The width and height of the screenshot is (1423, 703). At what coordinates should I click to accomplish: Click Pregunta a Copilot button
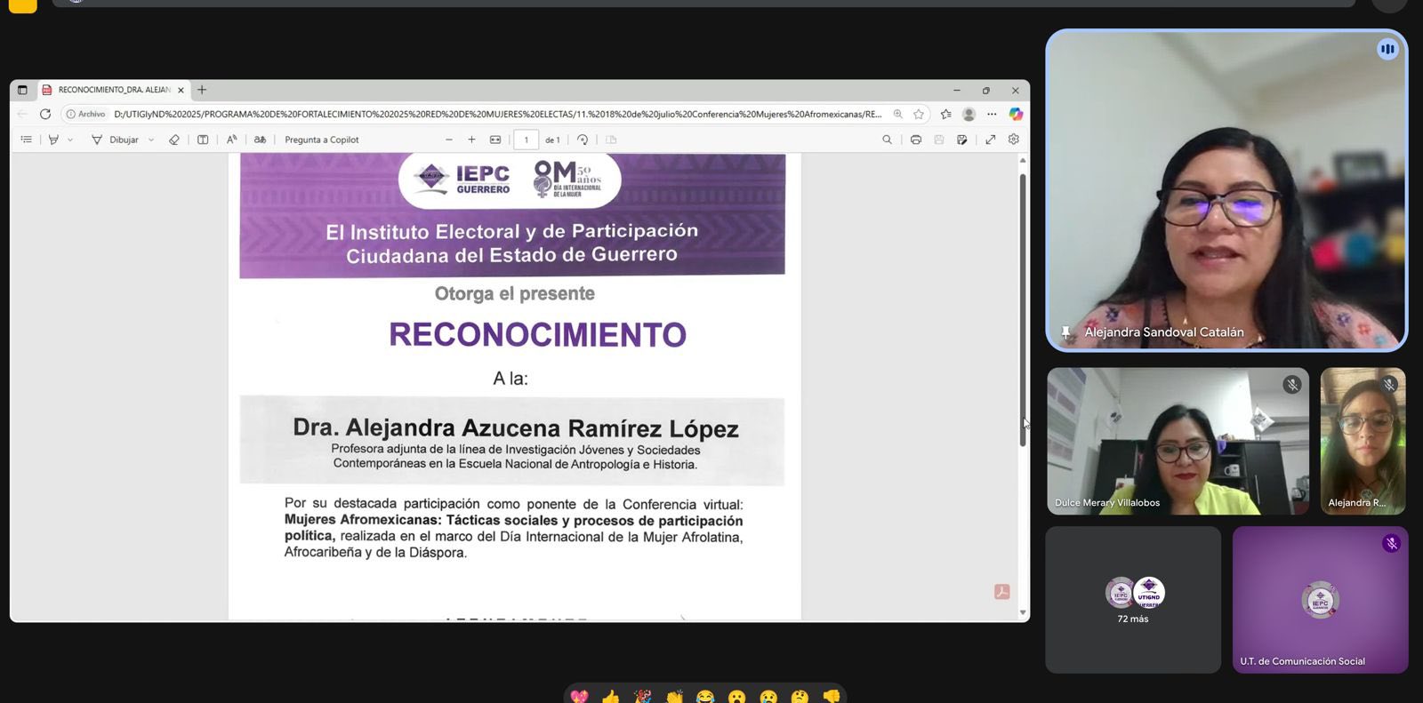click(x=321, y=140)
